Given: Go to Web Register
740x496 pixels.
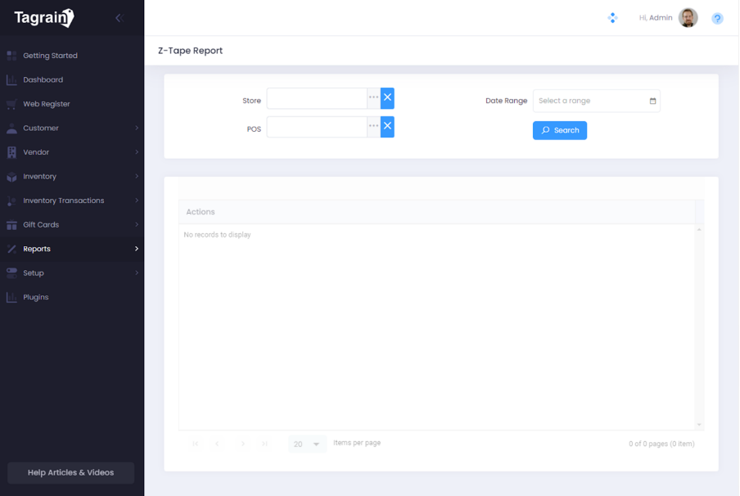Looking at the screenshot, I should [46, 104].
